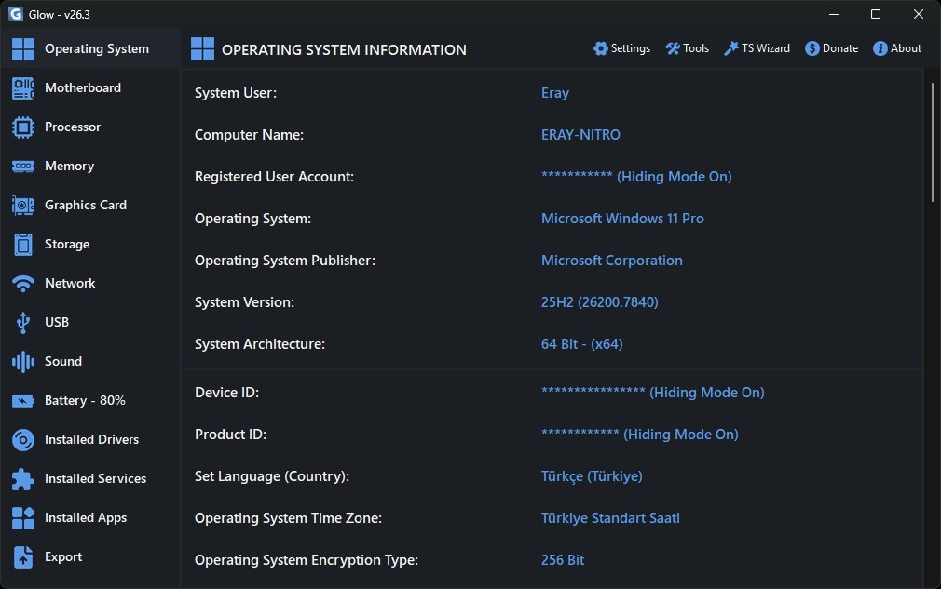Open Installed Drivers list label
The width and height of the screenshot is (941, 589).
pos(91,440)
